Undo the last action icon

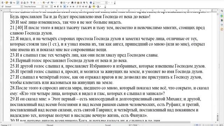[x=52, y=2]
